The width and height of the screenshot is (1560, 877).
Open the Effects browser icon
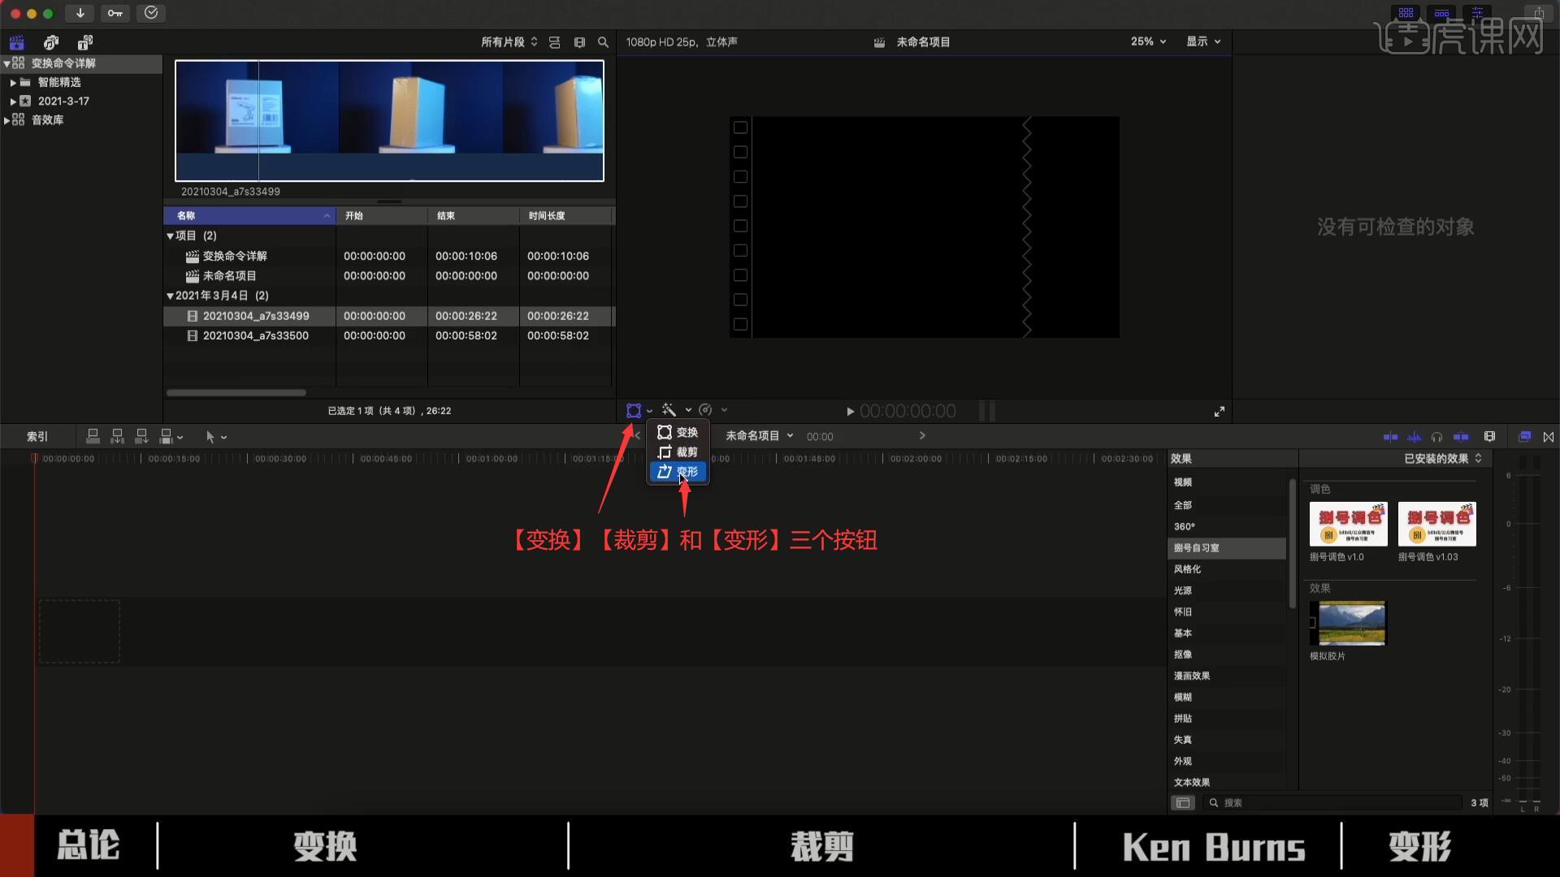click(x=1525, y=436)
